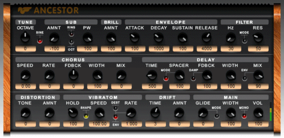
Task: Click the Chorus MIX knob
Action: click(x=121, y=75)
